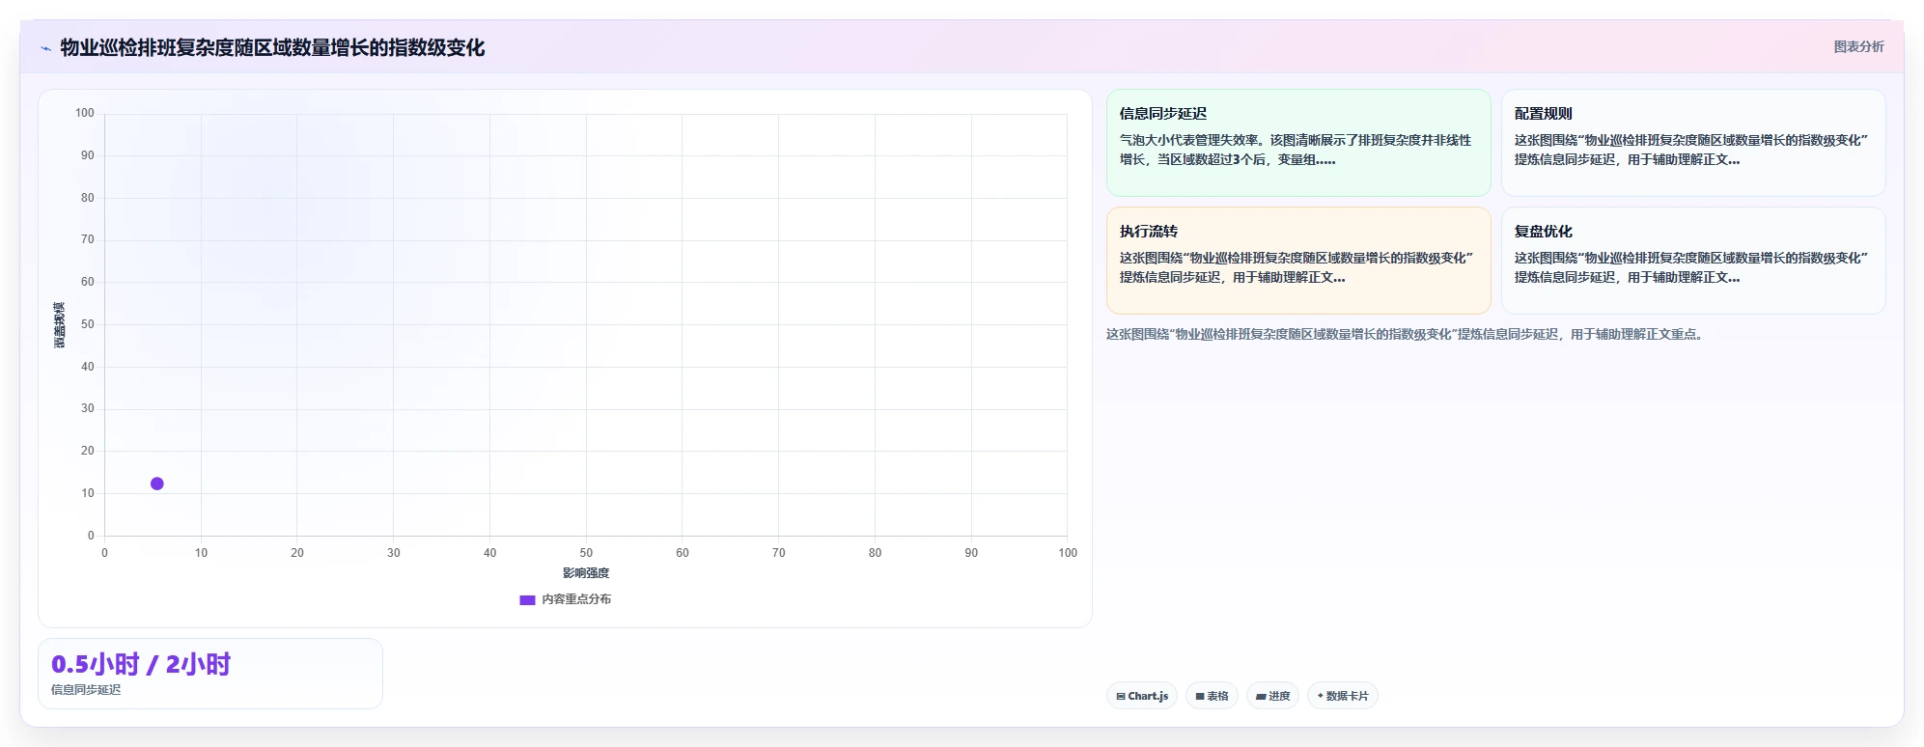Click the summary sentence below the cards

click(x=1406, y=334)
